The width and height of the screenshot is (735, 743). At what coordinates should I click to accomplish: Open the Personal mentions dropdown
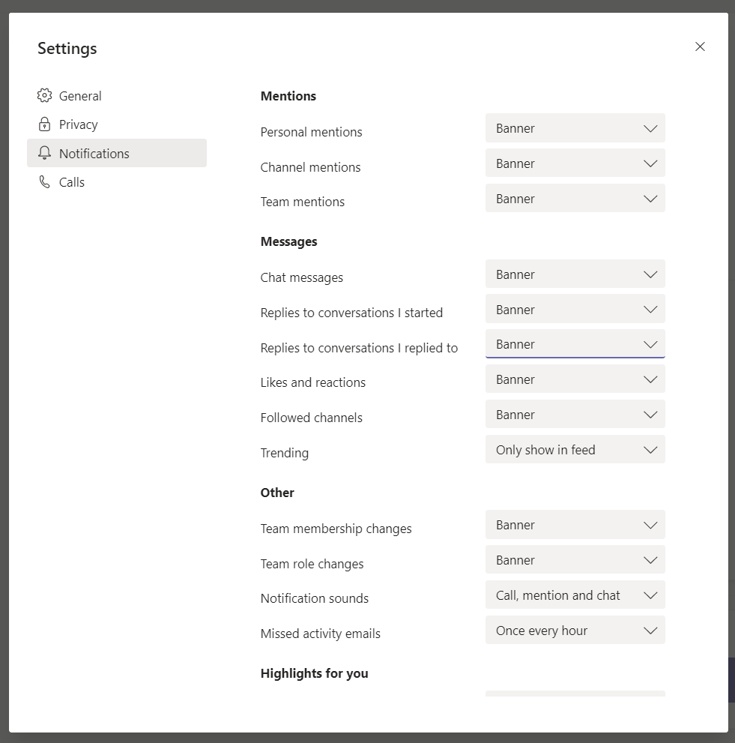575,128
